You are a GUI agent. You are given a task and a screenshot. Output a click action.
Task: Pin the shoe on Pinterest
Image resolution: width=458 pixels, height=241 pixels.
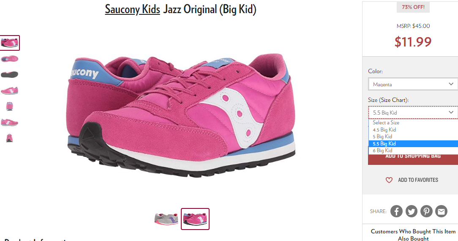[426, 211]
